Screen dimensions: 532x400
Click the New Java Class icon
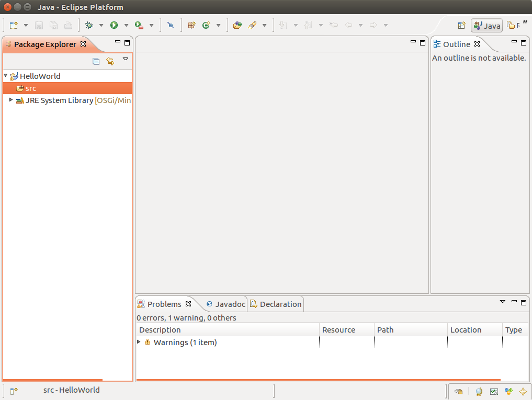pos(206,26)
